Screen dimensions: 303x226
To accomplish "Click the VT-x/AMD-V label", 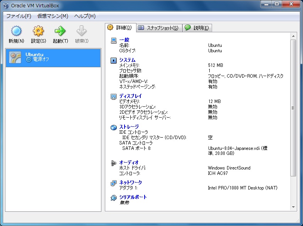I will coord(133,81).
